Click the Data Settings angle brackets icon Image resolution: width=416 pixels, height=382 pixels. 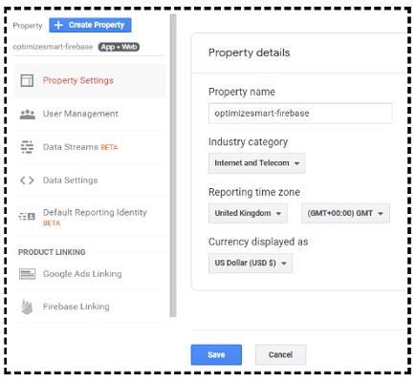27,180
